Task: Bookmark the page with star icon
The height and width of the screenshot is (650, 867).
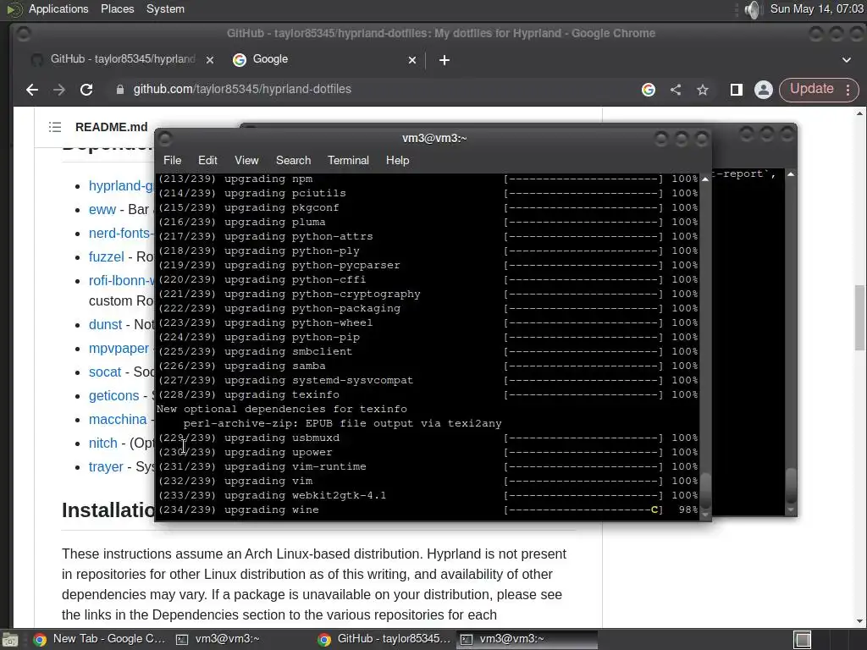Action: pyautogui.click(x=702, y=90)
